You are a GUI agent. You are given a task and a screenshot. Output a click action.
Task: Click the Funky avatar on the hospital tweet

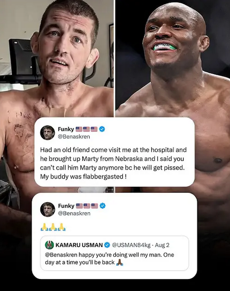(x=48, y=133)
